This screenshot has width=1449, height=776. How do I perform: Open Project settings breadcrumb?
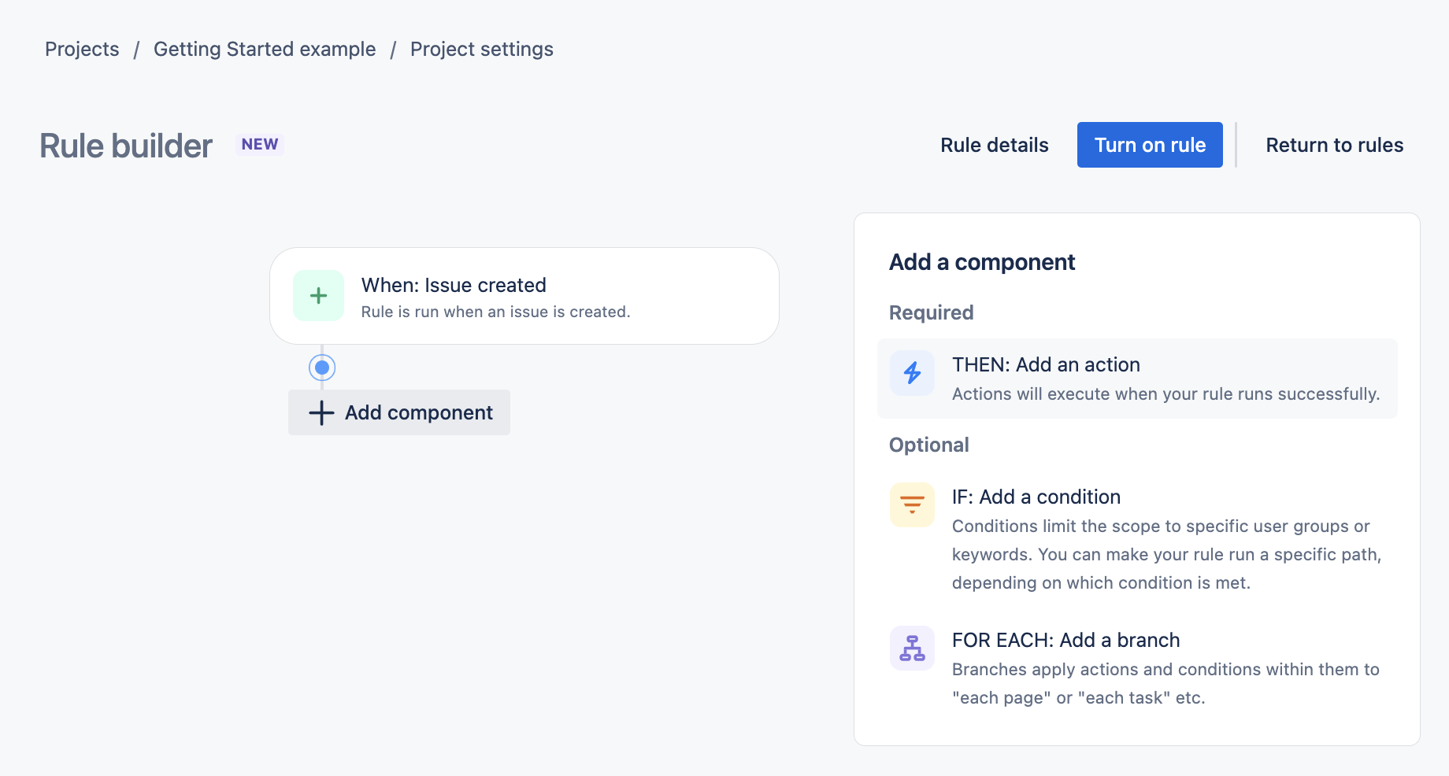(x=482, y=49)
